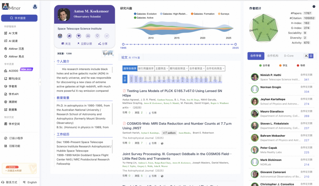The image size is (319, 186).
Task: Open AI 阅读 in the sidebar
Action: click(11, 41)
